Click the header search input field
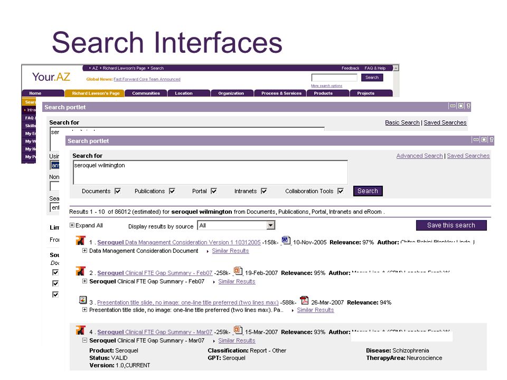The width and height of the screenshot is (507, 380). 334,78
